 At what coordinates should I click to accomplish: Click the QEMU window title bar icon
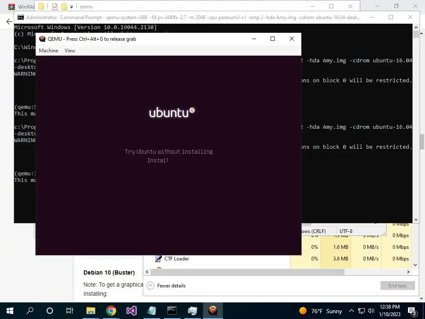(x=42, y=39)
